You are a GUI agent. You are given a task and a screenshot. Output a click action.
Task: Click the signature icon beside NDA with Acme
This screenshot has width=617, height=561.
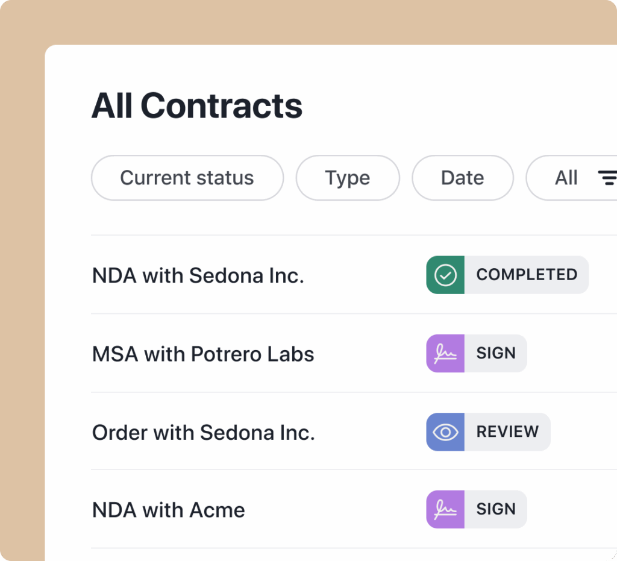tap(445, 509)
